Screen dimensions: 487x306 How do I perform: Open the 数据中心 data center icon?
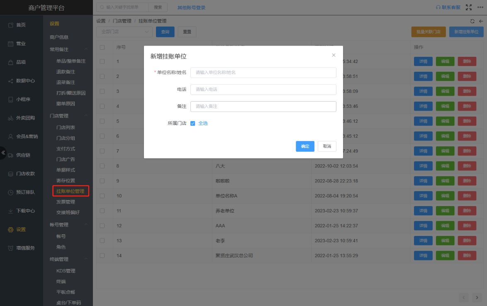click(x=10, y=81)
